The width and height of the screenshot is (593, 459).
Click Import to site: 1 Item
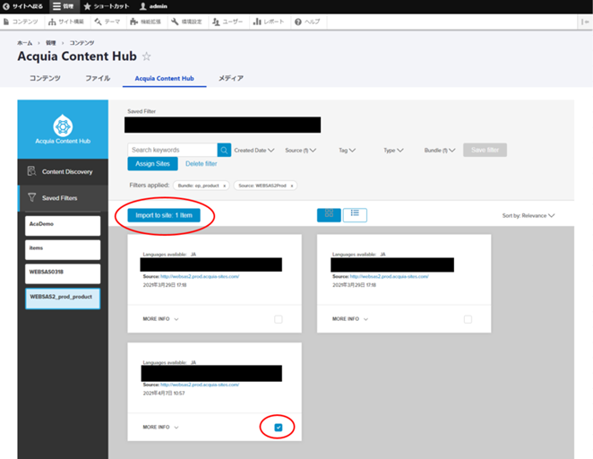pyautogui.click(x=164, y=215)
